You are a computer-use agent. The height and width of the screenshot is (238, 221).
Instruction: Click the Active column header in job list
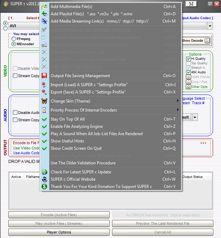[x=16, y=177]
